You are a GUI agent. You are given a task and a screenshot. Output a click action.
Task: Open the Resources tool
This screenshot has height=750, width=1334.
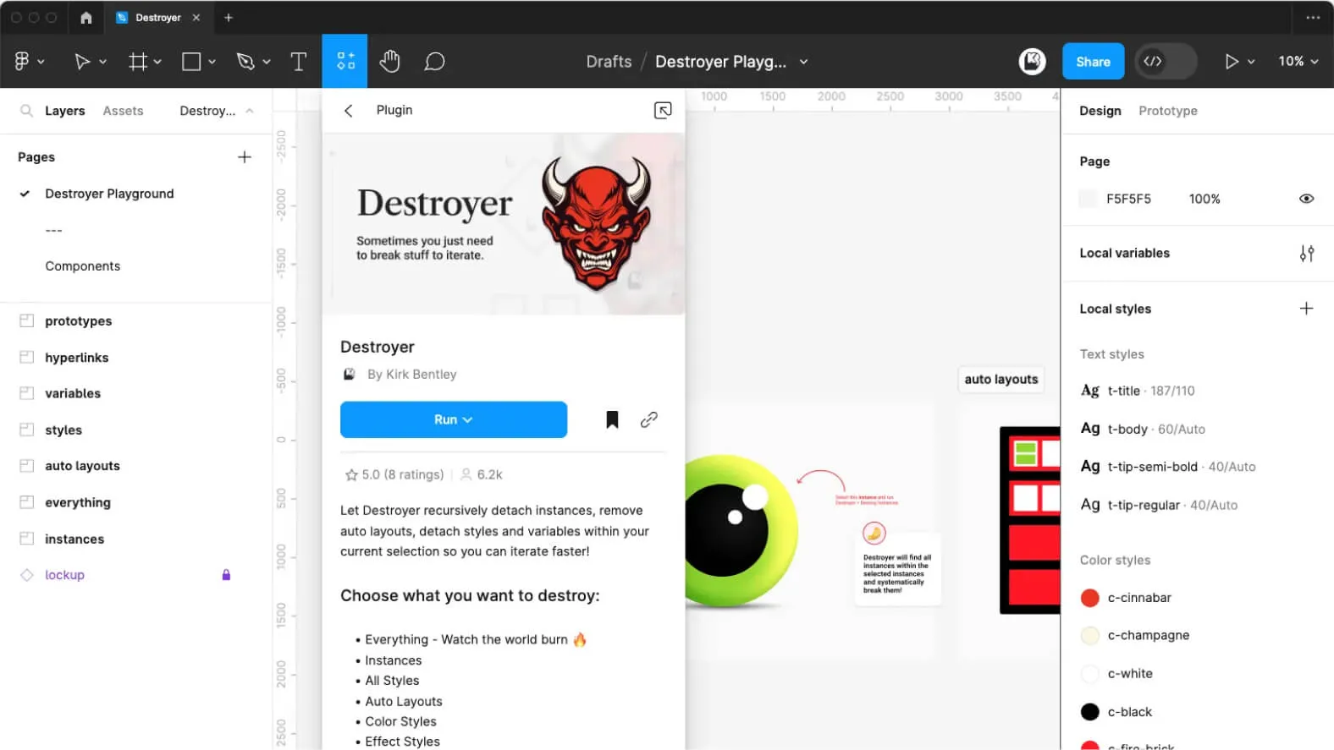pos(345,61)
